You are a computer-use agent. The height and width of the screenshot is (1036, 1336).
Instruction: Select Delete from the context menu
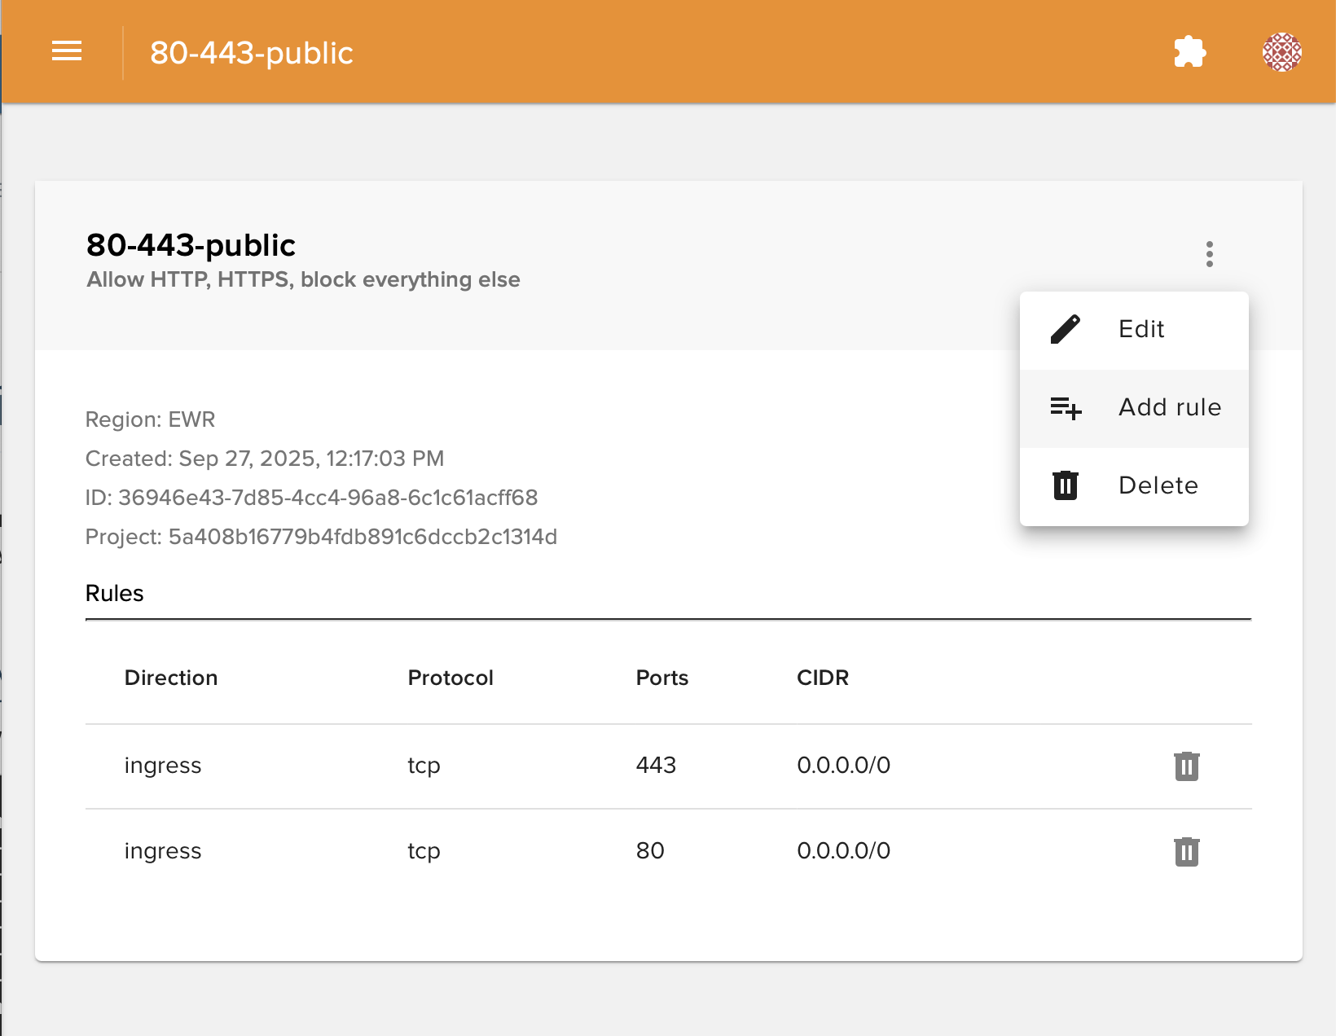tap(1158, 485)
